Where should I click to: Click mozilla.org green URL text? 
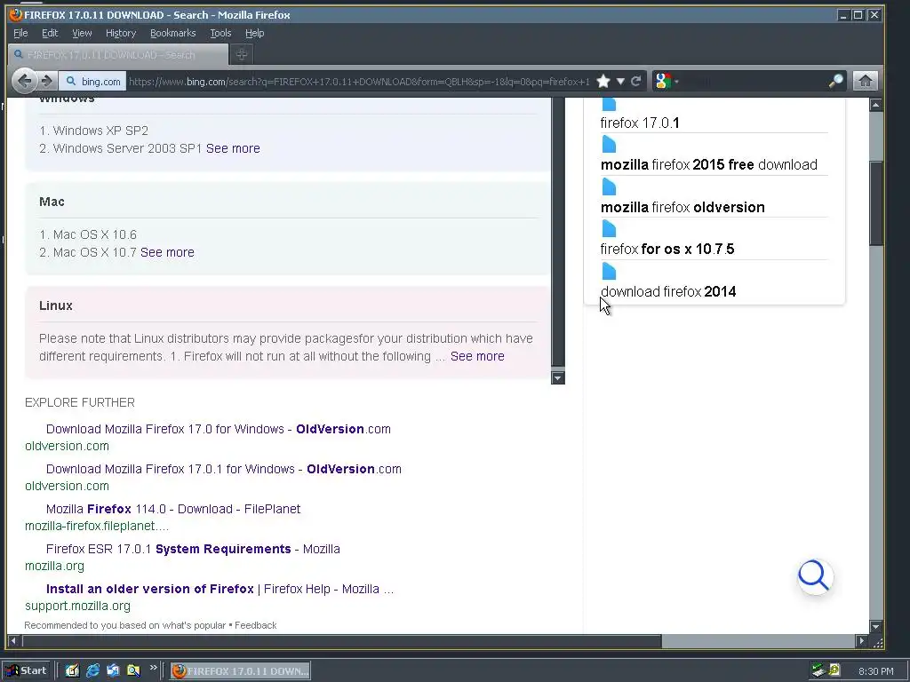[x=54, y=566]
